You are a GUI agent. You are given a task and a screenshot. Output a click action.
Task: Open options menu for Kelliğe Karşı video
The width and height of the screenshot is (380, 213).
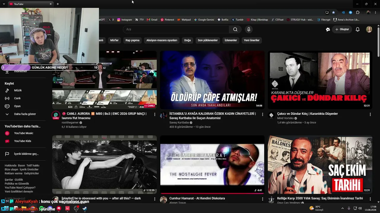pos(370,199)
